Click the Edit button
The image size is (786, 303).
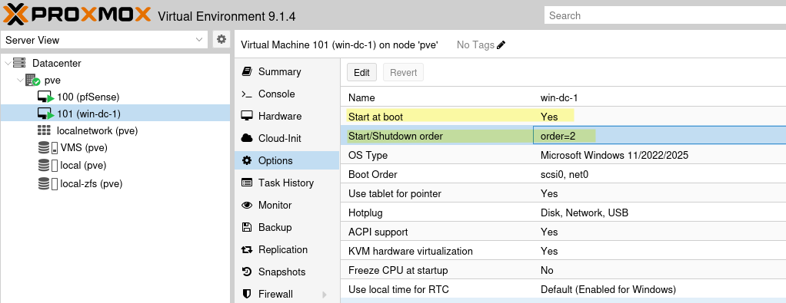[x=361, y=73]
